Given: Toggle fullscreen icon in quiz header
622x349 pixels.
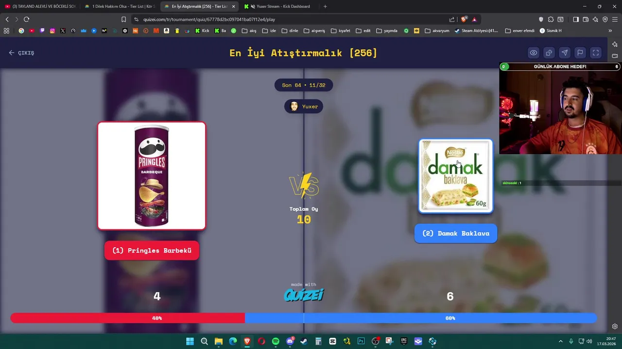Looking at the screenshot, I should click(x=596, y=53).
